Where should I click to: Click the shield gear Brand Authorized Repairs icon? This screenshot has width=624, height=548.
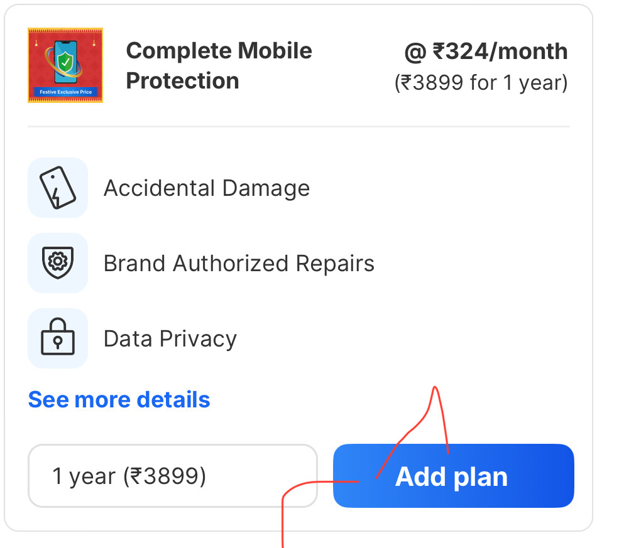[58, 262]
